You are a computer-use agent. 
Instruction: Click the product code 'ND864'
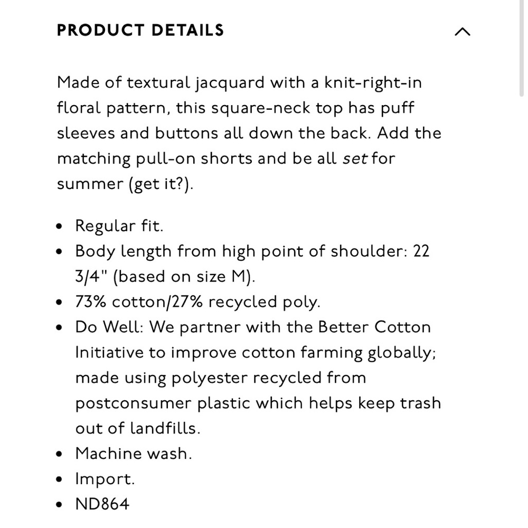[x=102, y=504]
